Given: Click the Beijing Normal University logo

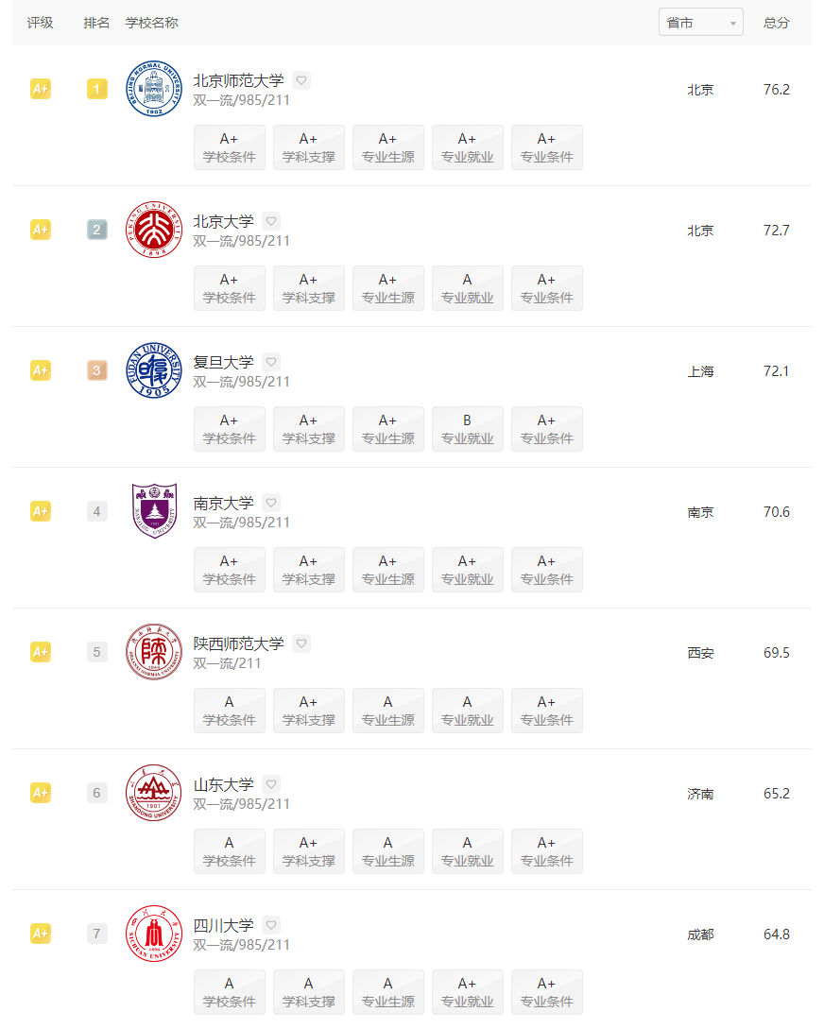Looking at the screenshot, I should pyautogui.click(x=154, y=89).
